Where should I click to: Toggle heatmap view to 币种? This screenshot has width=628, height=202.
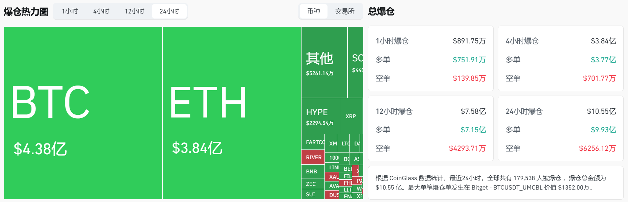pos(314,11)
